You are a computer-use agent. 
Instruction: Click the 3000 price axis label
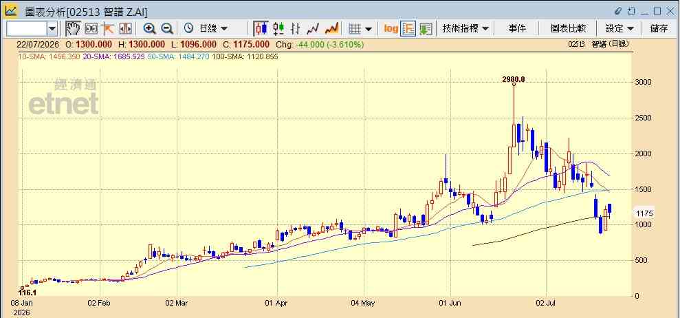(644, 82)
